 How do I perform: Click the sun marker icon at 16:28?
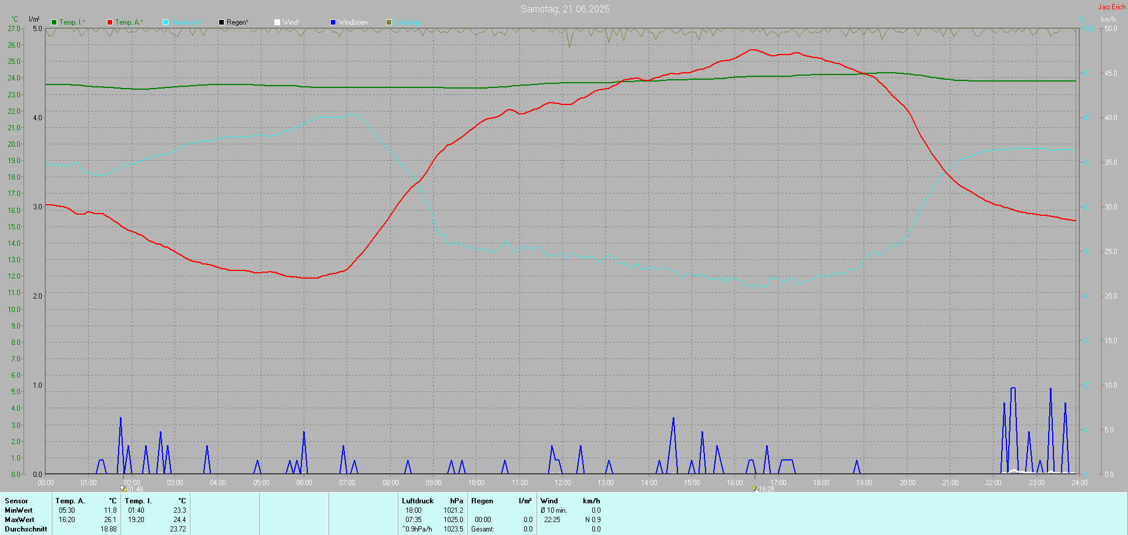pos(754,489)
